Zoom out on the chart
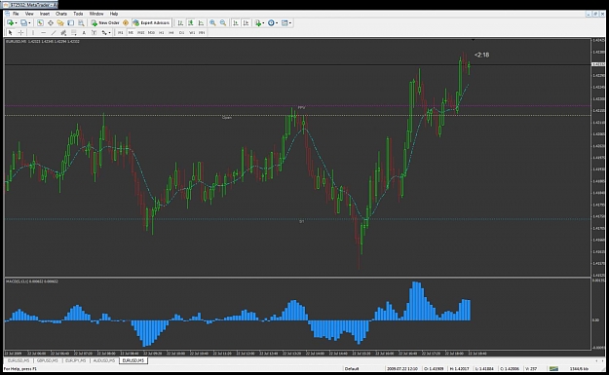This screenshot has height=375, width=609. pyautogui.click(x=223, y=23)
